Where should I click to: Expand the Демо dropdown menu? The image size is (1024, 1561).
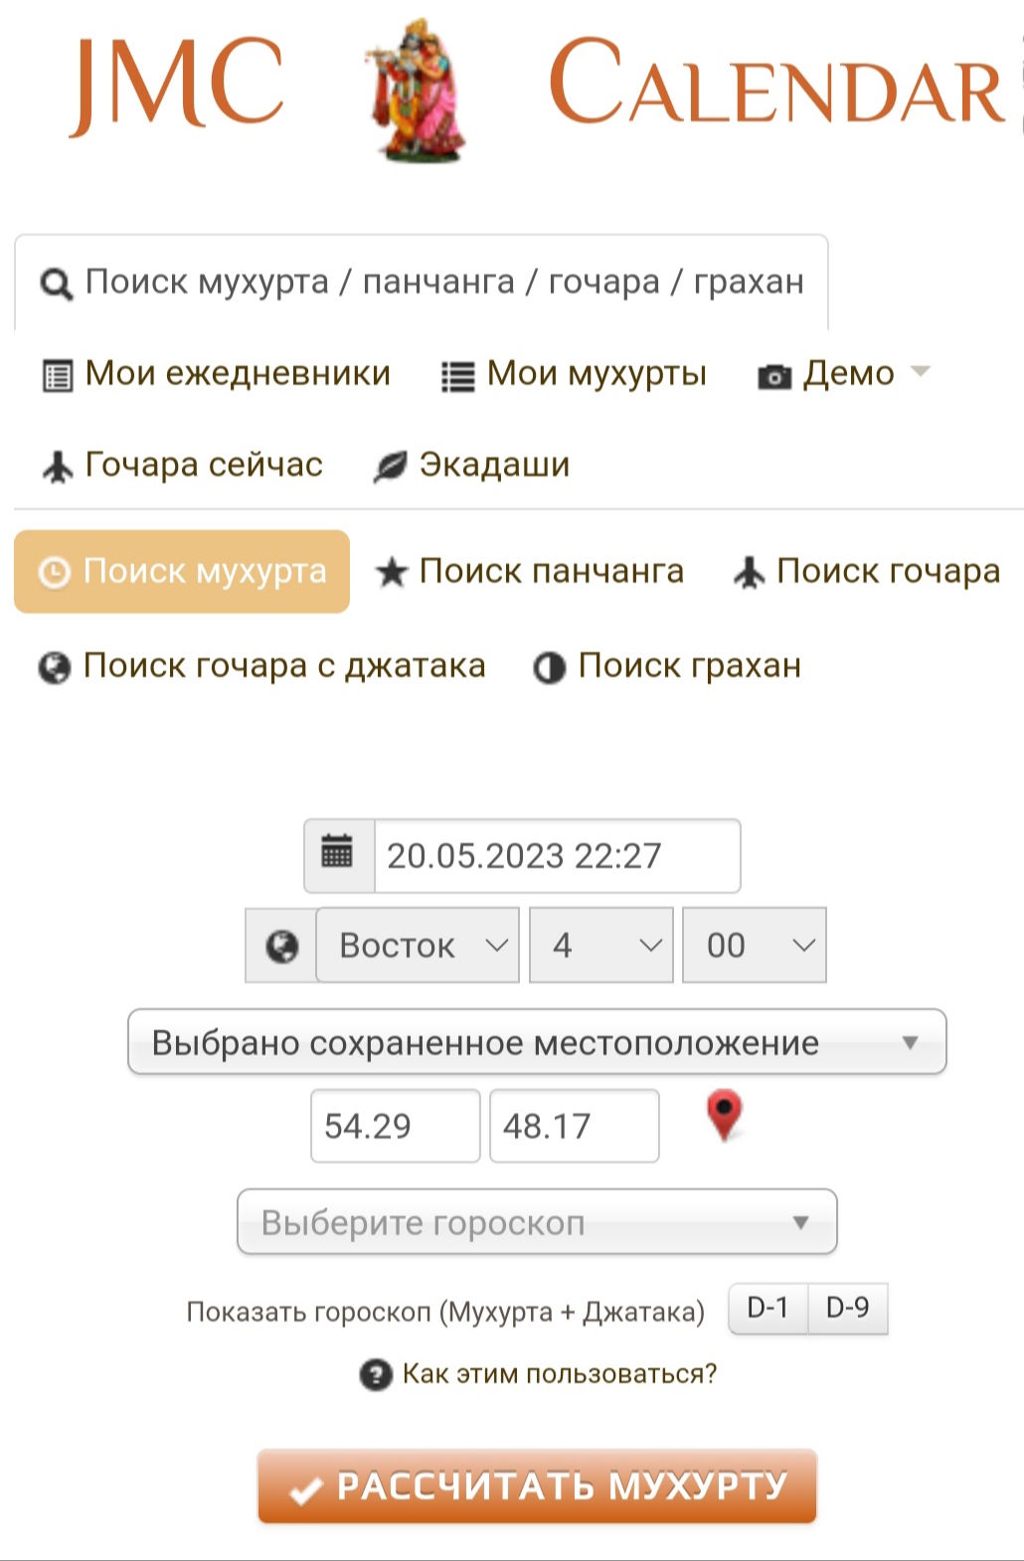[x=844, y=374]
